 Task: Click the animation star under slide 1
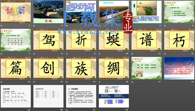1,26
